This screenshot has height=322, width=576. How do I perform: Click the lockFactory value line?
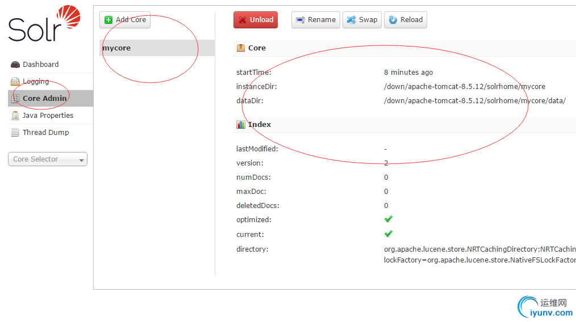[x=480, y=260]
